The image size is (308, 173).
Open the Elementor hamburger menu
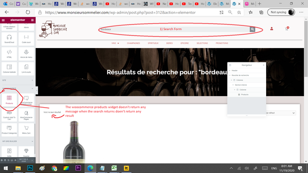3,20
